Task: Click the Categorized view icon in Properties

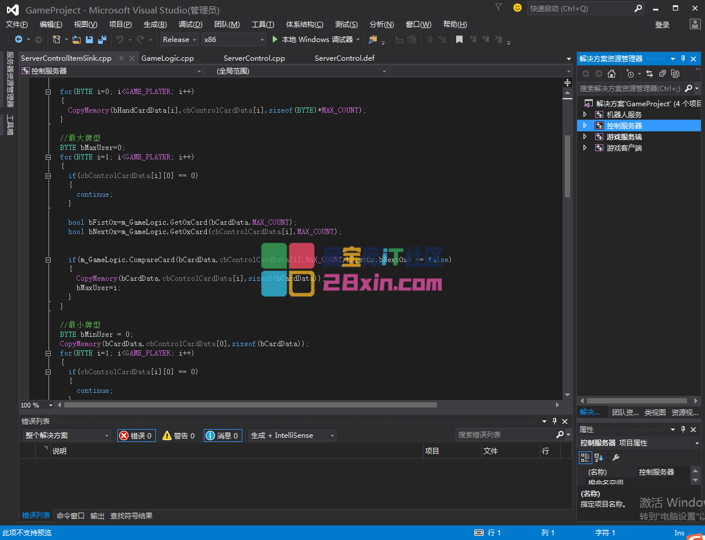Action: (x=585, y=457)
